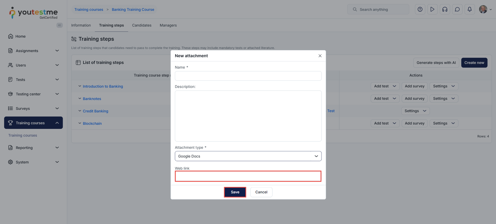Expand the Introduction to Banking row
Screen dimensions: 496x224
tap(80, 86)
